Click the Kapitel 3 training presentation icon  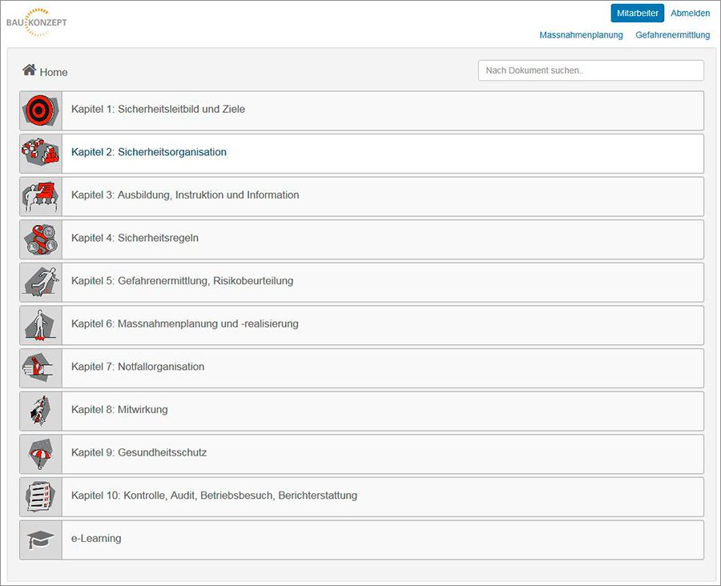point(41,196)
